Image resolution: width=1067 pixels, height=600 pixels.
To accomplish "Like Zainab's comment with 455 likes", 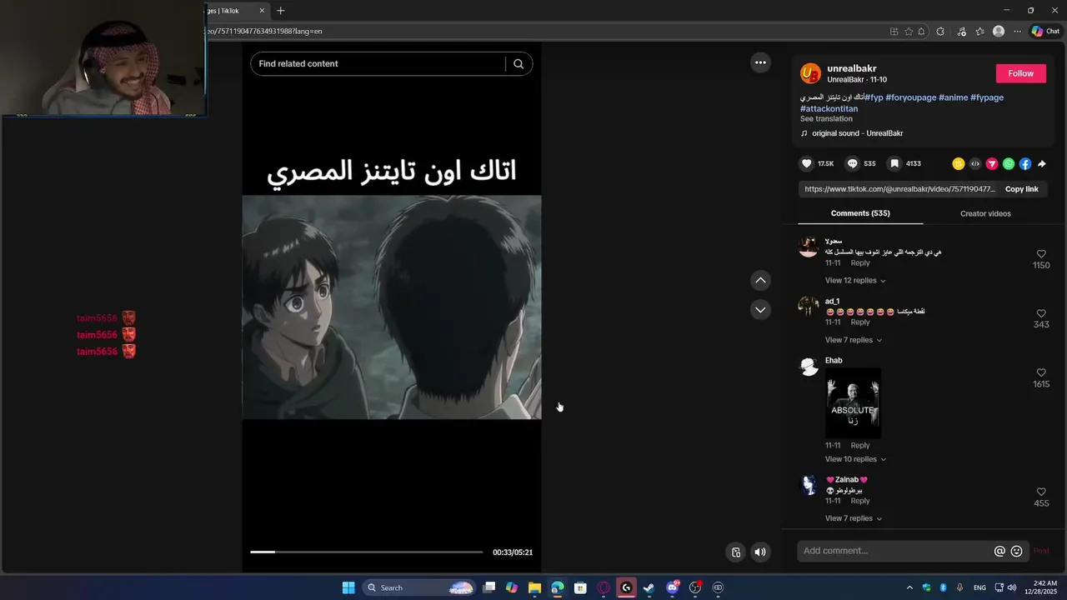I will click(x=1041, y=492).
